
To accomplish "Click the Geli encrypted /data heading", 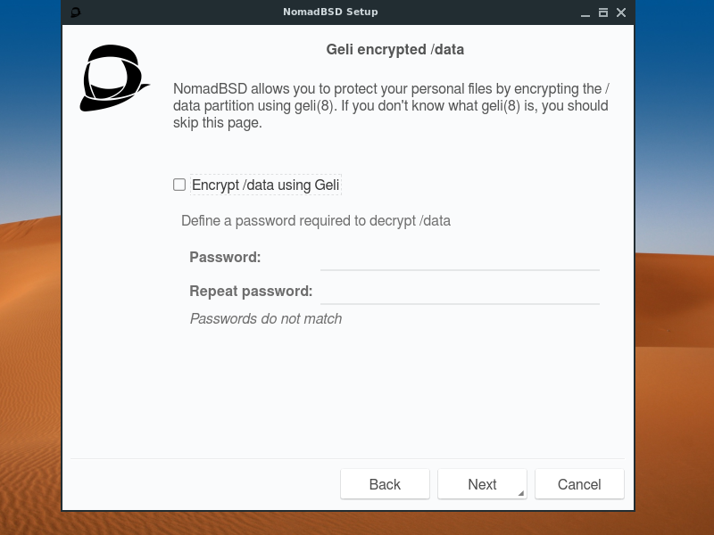I will (x=395, y=49).
